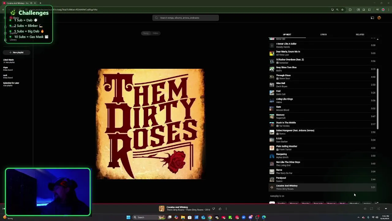
Task: Open Google Chrome from the taskbar
Action: (x=210, y=217)
